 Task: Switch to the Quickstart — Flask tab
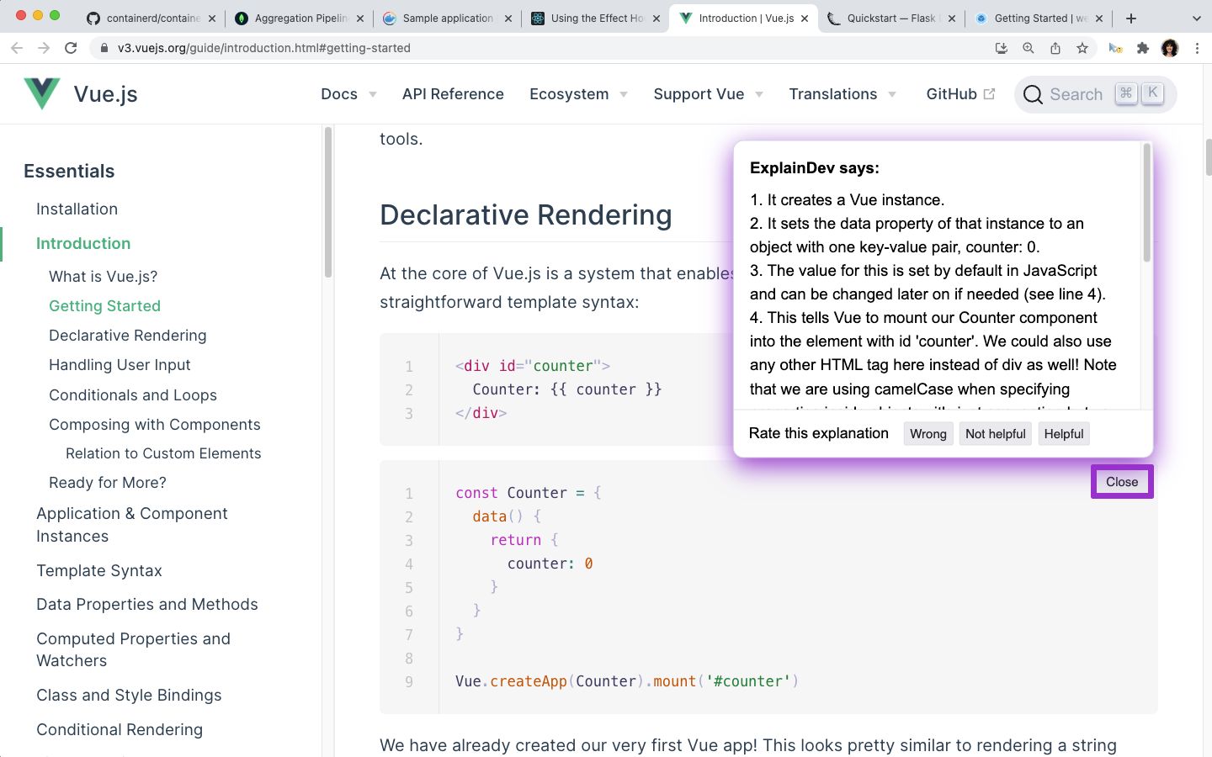[888, 16]
